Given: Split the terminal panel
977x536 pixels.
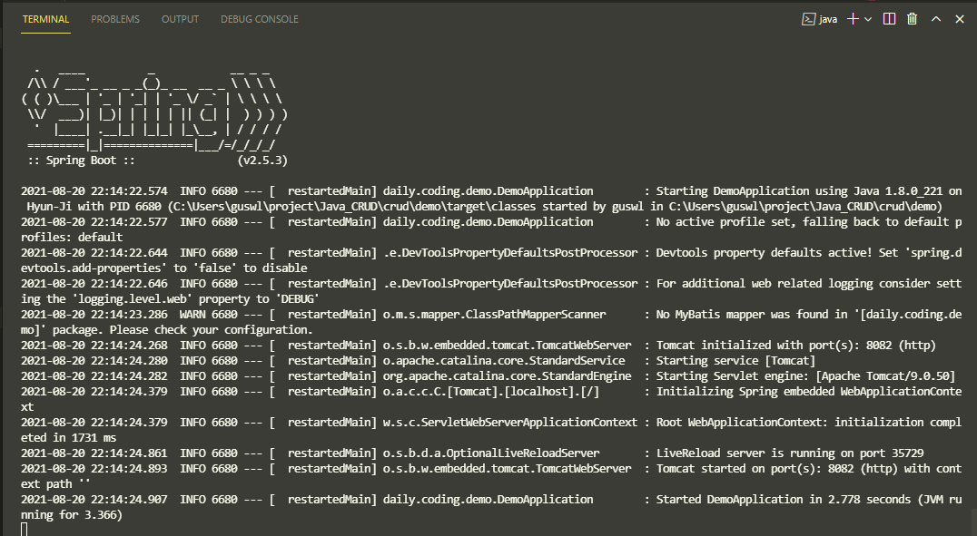Looking at the screenshot, I should tap(889, 19).
